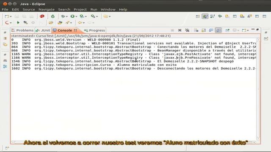The image size is (271, 152).
Task: Minimize the Console view panel
Action: pos(253,30)
